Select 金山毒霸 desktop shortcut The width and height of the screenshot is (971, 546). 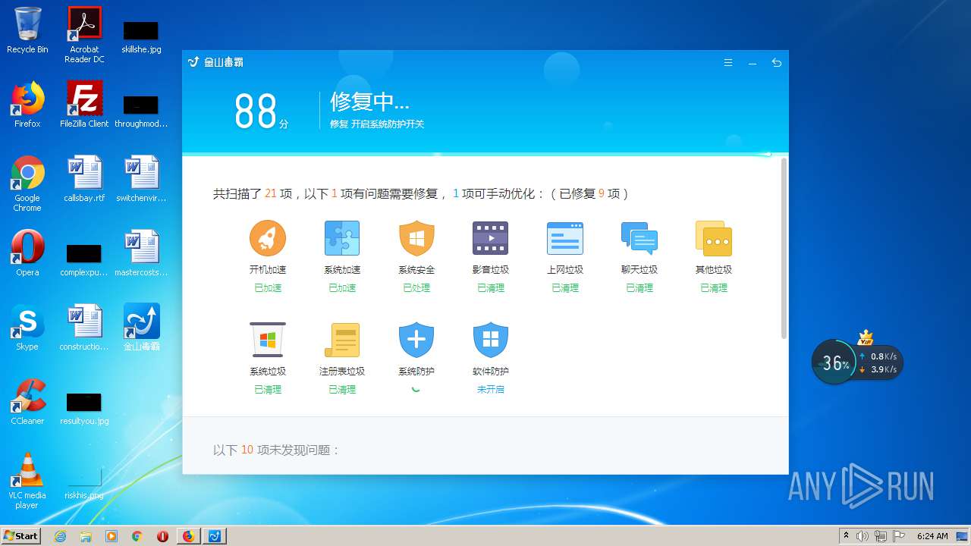[x=142, y=328]
